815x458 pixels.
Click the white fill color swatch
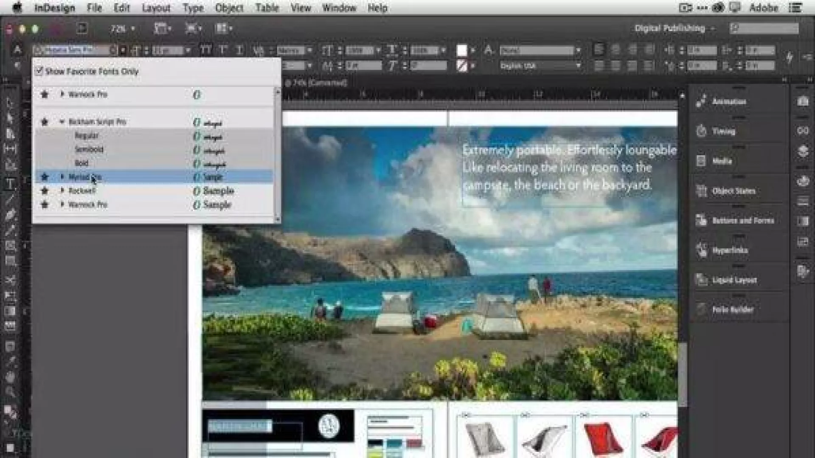click(462, 50)
